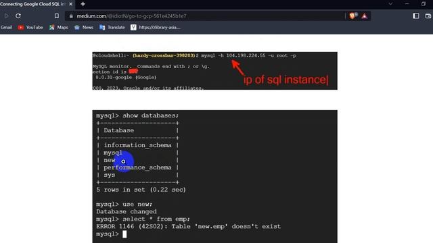Click the '(hardy-crossbar-398203)' project text
The height and width of the screenshot is (243, 433).
pos(164,55)
